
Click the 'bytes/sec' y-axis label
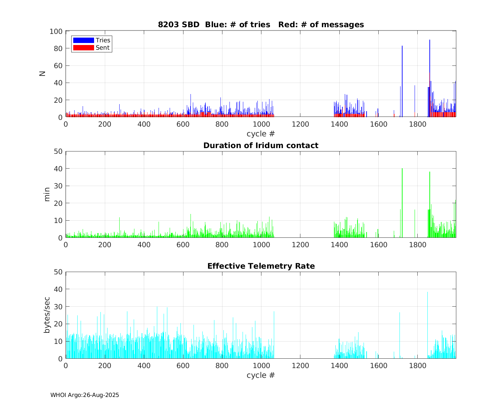point(47,315)
